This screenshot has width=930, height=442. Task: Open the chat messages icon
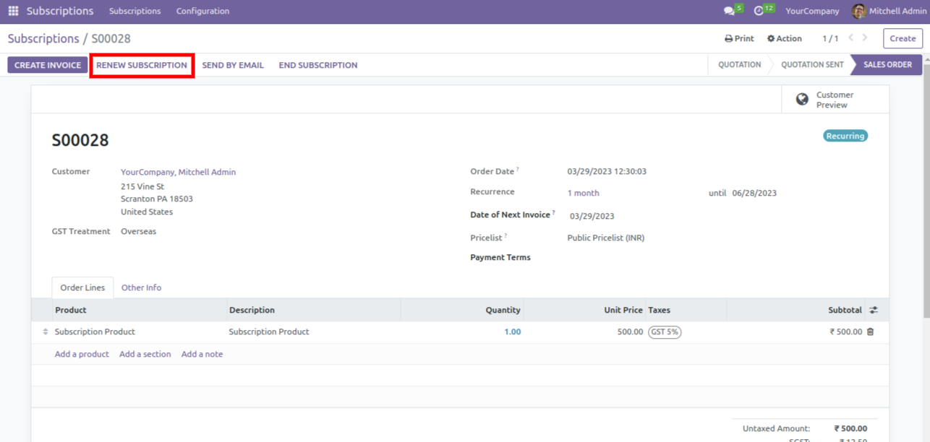[x=729, y=11]
